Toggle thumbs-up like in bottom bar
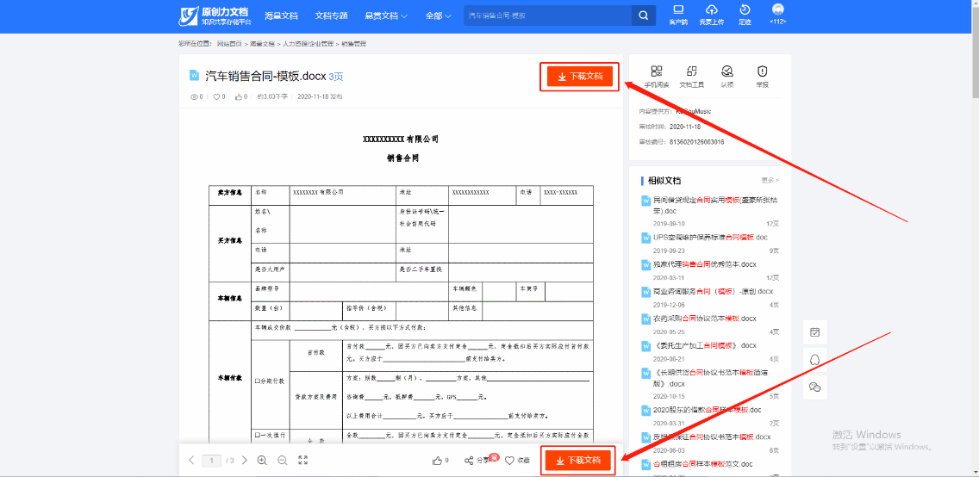 (x=440, y=461)
